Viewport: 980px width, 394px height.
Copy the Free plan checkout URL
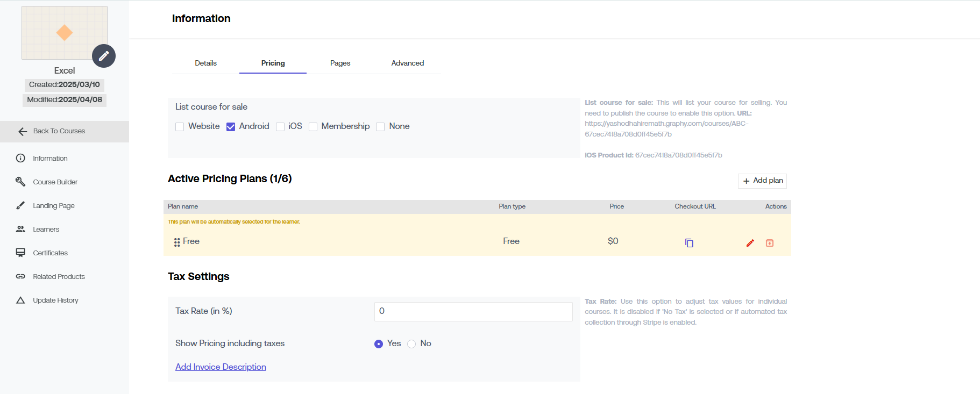pyautogui.click(x=689, y=243)
